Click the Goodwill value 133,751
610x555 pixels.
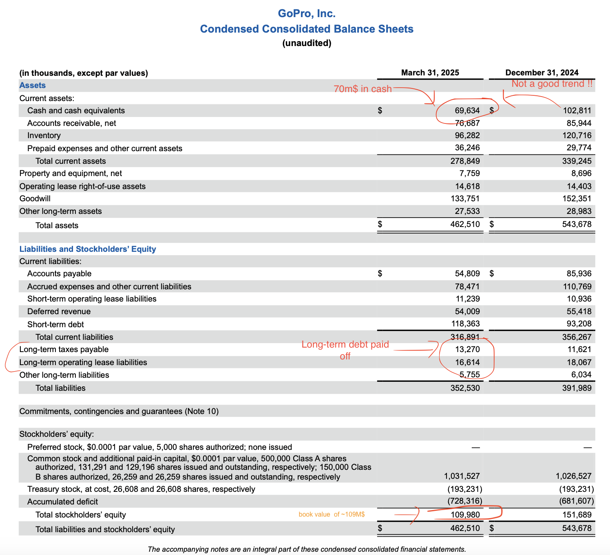pyautogui.click(x=465, y=198)
